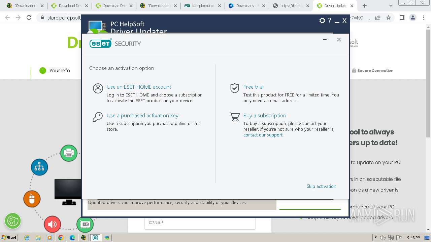Focus the Email input field
Viewport: 431px width, 242px height.
click(200, 222)
